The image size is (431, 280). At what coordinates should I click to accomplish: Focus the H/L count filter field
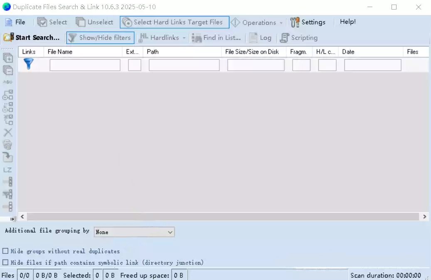tap(328, 65)
